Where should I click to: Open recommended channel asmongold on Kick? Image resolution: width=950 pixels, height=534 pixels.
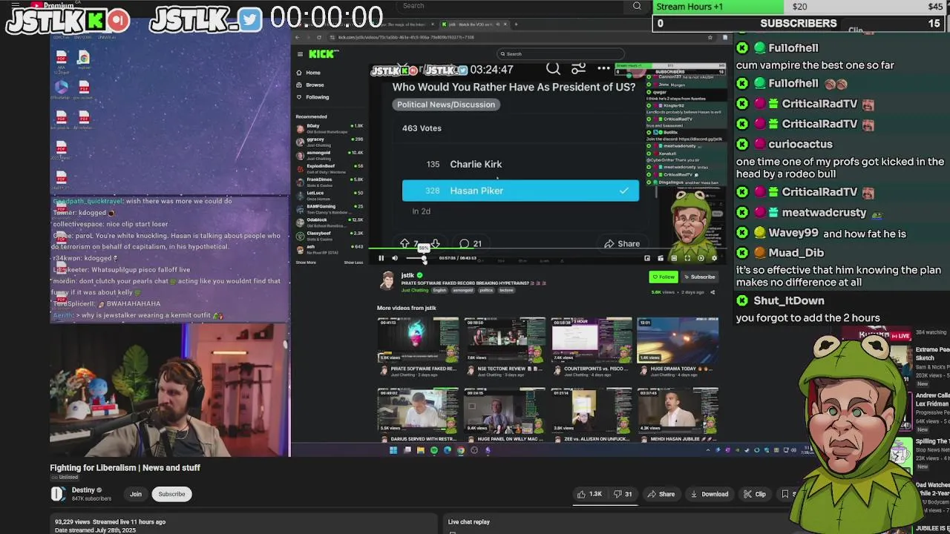329,154
